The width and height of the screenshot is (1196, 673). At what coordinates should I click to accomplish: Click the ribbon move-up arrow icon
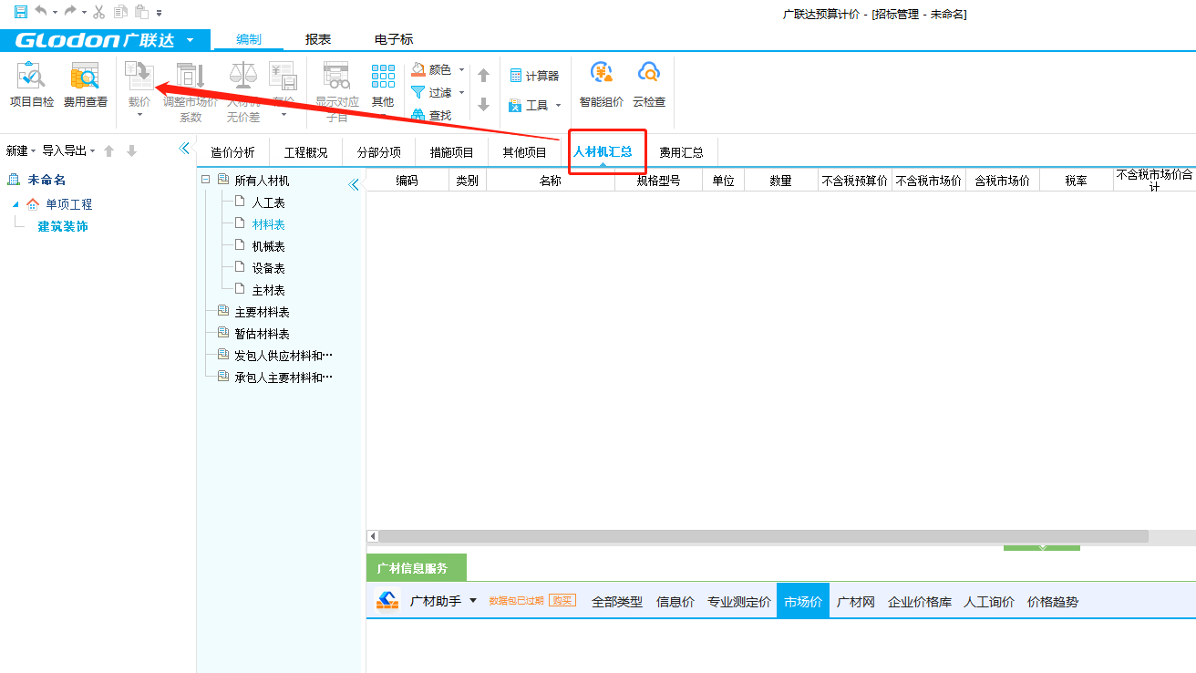tap(484, 76)
